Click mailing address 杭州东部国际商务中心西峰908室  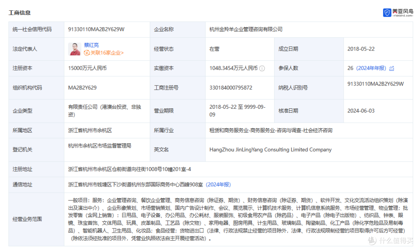click(136, 185)
